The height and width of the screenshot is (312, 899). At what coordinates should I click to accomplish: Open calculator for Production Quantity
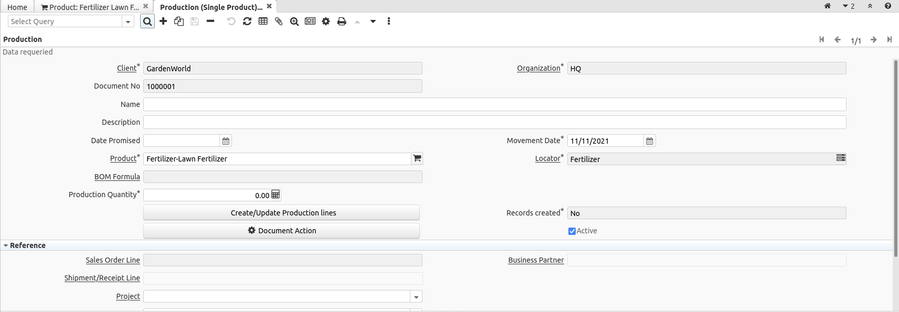276,195
